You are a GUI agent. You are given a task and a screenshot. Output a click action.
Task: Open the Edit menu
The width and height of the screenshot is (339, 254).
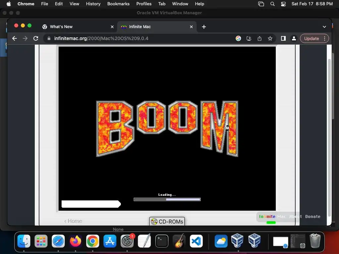click(x=59, y=4)
